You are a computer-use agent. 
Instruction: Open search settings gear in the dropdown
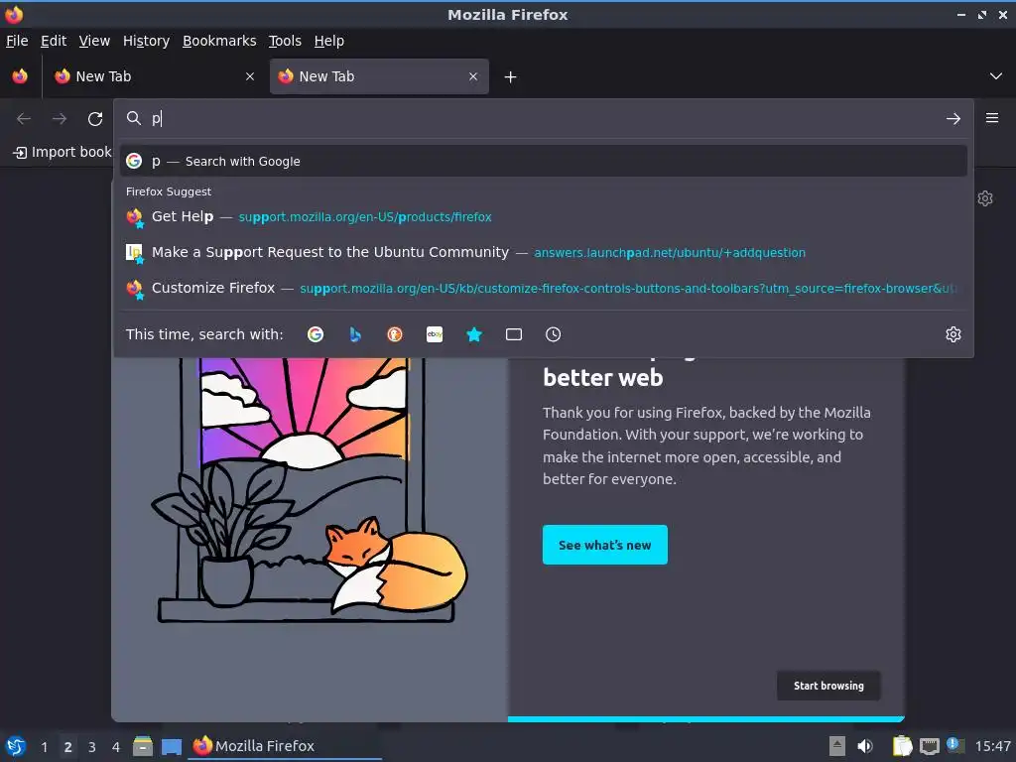[953, 334]
